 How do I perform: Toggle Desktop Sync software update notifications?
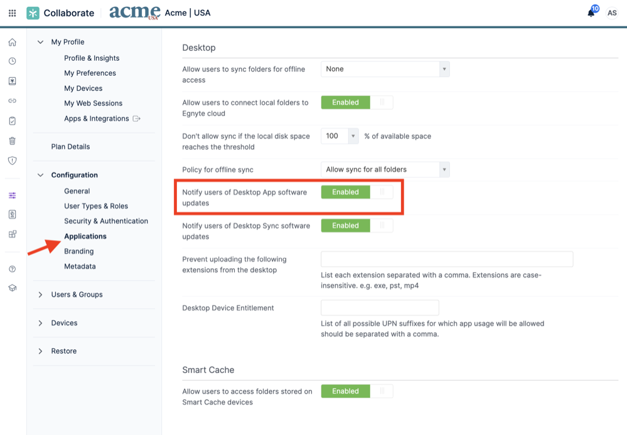click(356, 226)
